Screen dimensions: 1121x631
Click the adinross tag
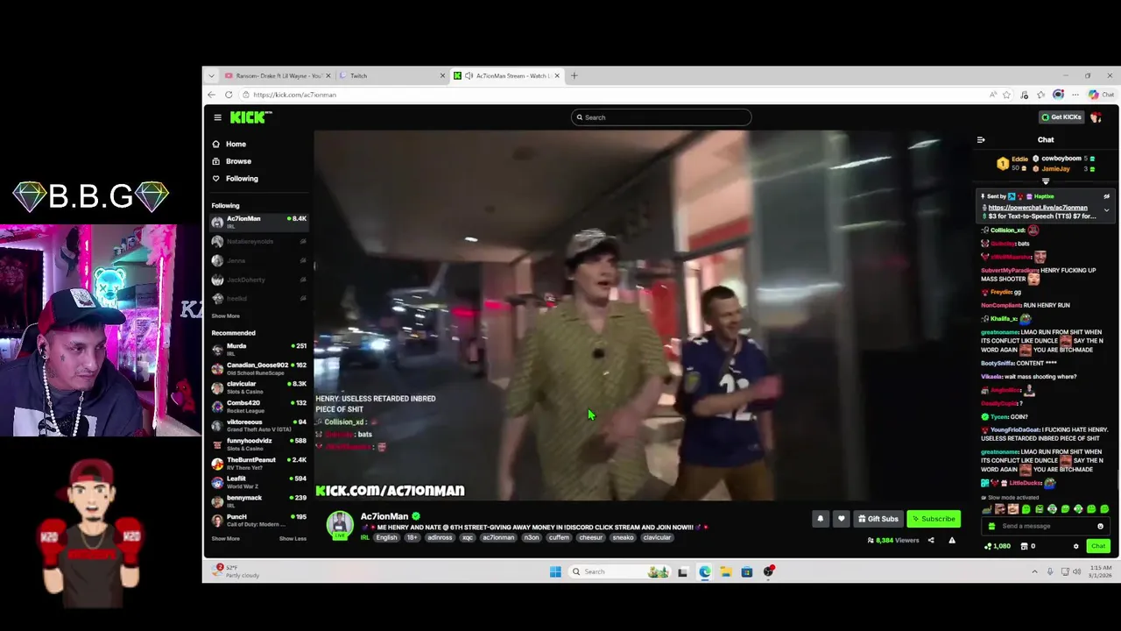pyautogui.click(x=440, y=538)
